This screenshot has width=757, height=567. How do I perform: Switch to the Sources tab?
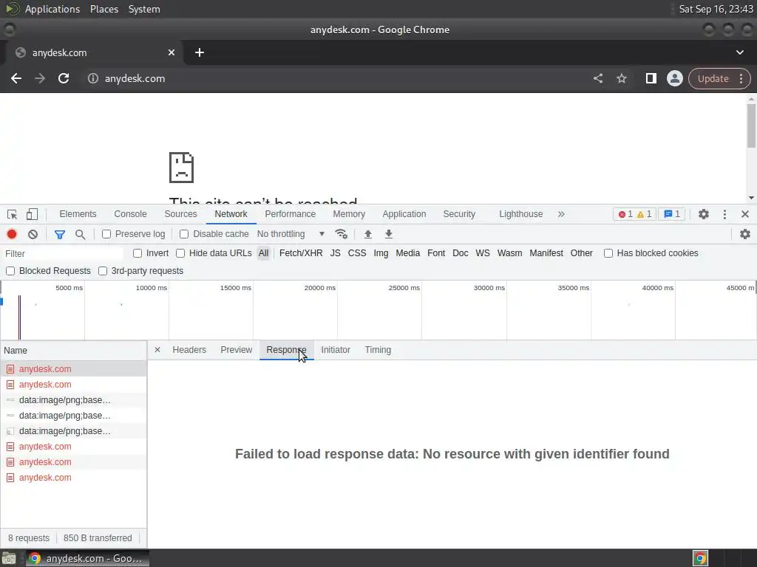tap(180, 214)
